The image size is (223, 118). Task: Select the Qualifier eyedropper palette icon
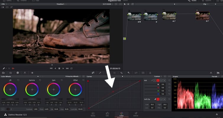(x=100, y=73)
